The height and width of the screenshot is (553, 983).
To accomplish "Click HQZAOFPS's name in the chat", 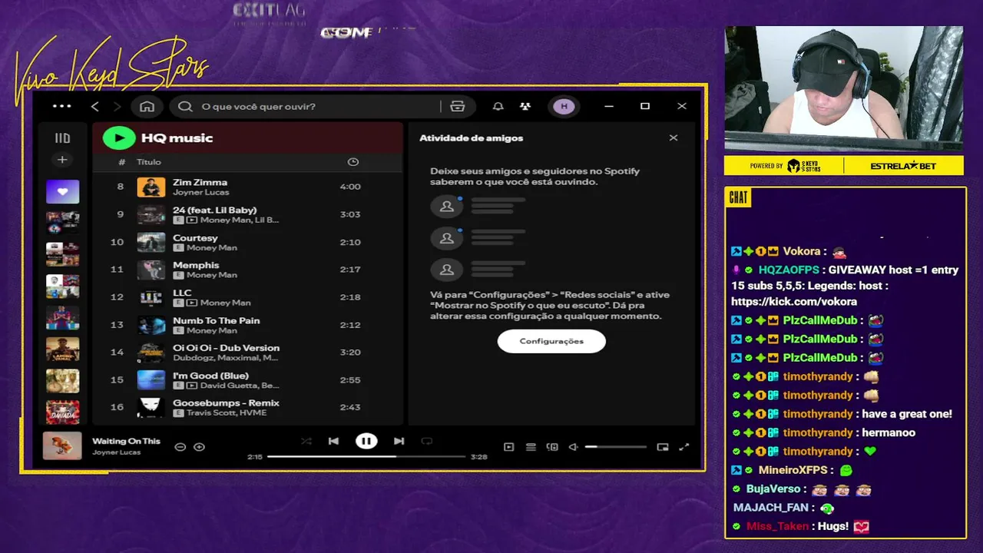I will click(789, 270).
